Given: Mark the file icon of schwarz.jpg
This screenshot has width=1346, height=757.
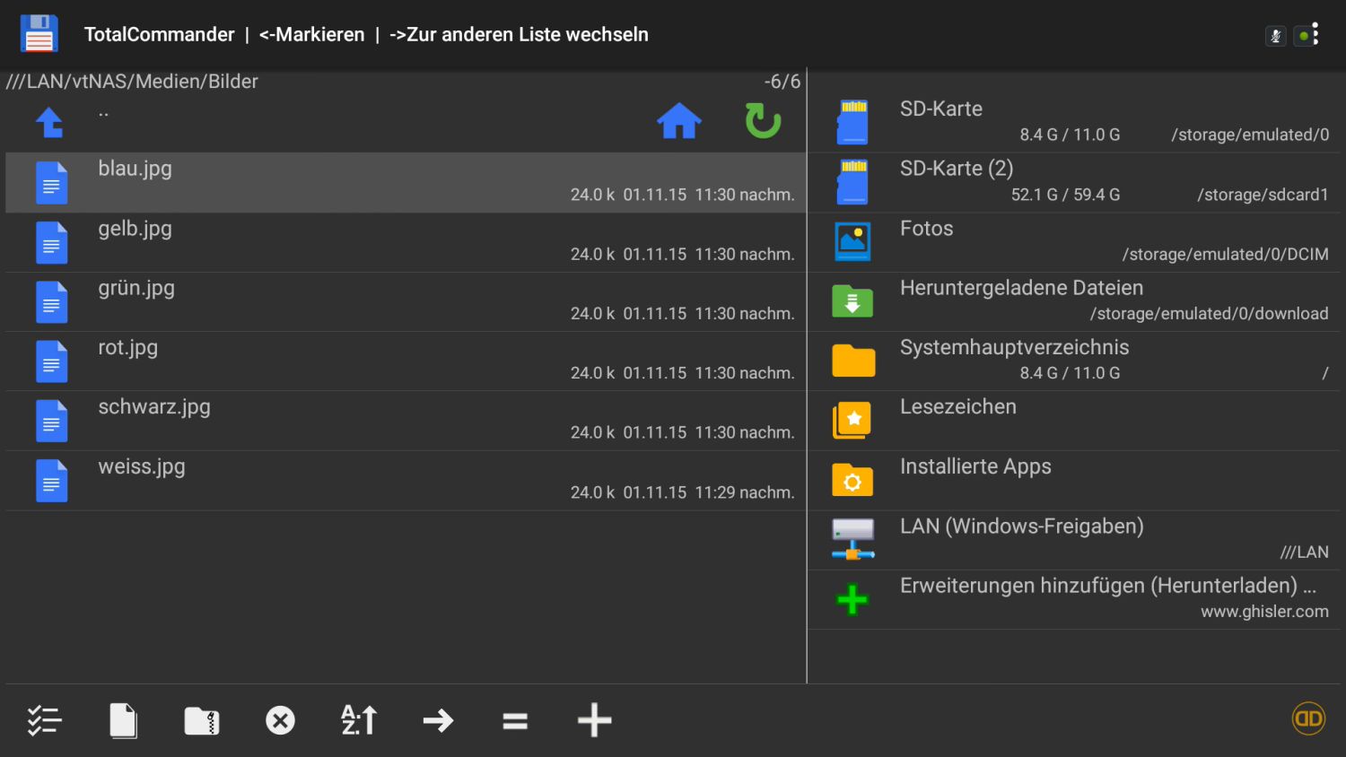Looking at the screenshot, I should (51, 421).
